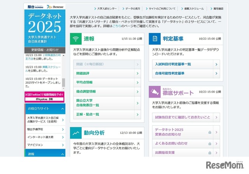Open the 平均点情報 item
This screenshot has width=249, height=174.
pos(107,83)
